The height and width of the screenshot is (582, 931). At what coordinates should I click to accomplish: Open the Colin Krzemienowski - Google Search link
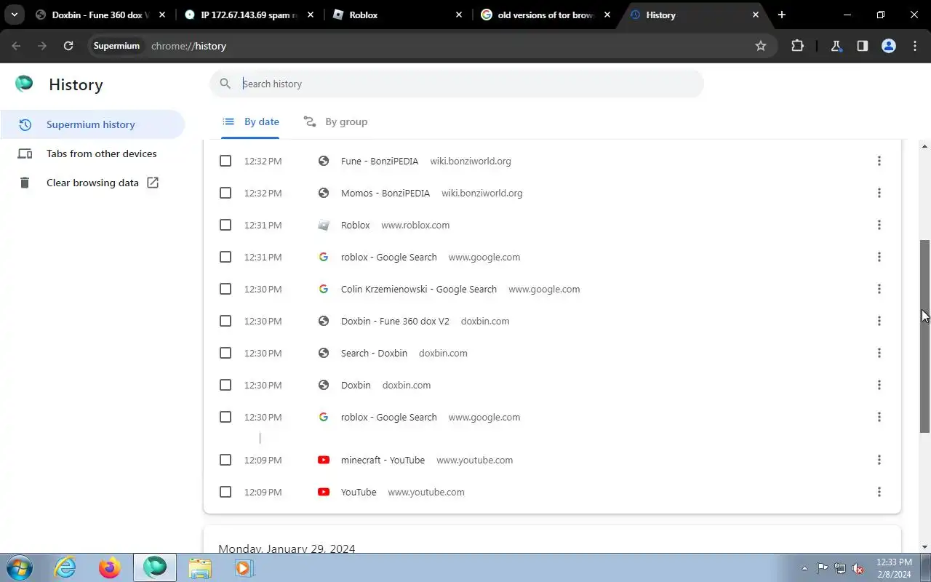(x=419, y=289)
